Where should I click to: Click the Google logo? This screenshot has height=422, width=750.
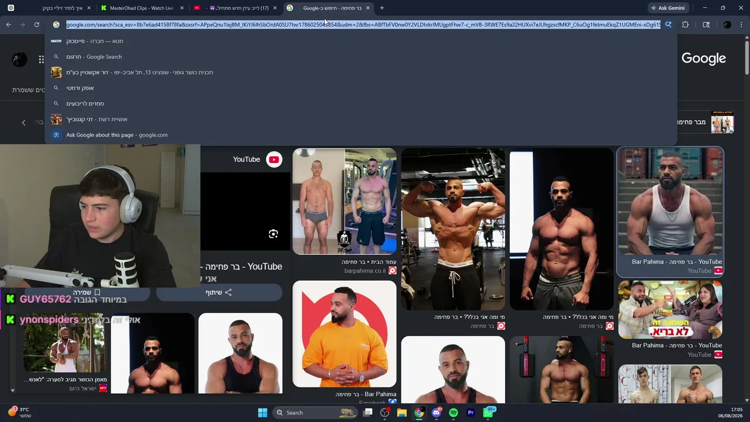point(703,59)
